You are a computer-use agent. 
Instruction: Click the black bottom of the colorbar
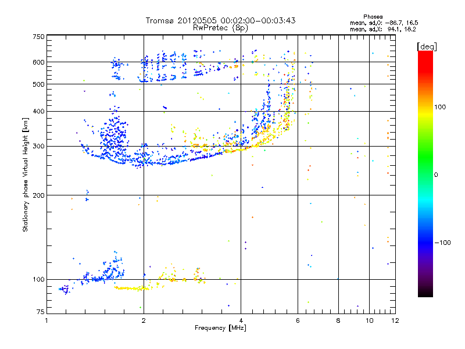[x=425, y=293]
